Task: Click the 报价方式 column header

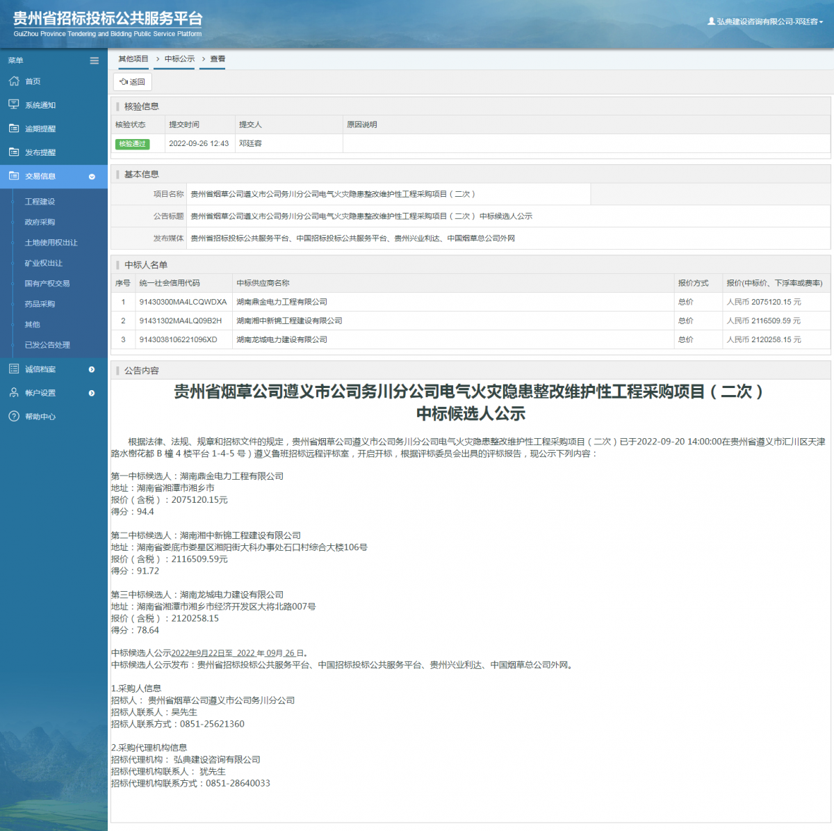Action: [x=694, y=284]
